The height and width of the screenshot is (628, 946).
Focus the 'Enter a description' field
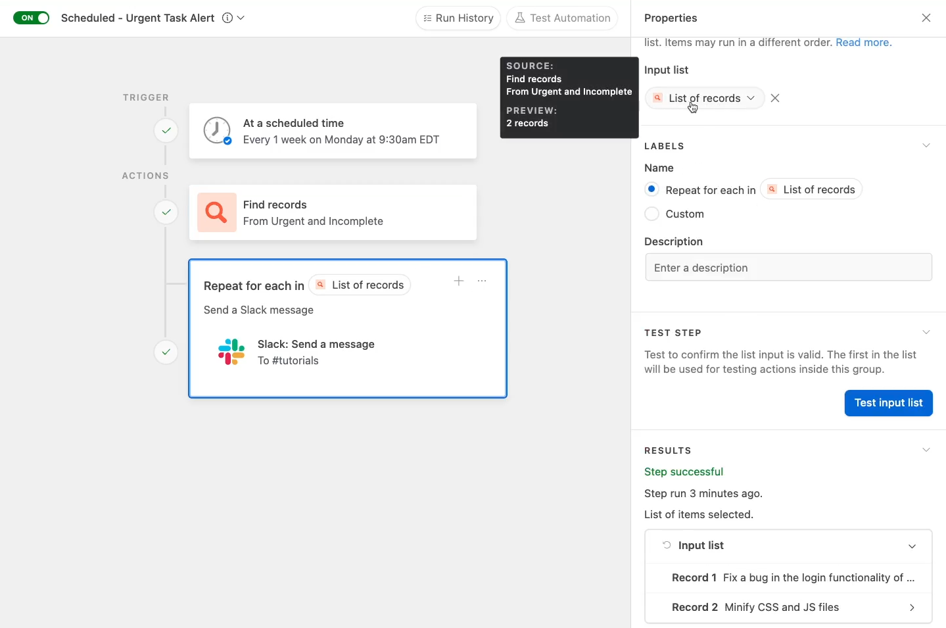point(788,268)
